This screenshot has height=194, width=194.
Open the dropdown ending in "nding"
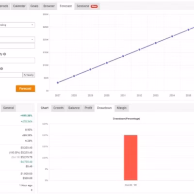coord(17,25)
